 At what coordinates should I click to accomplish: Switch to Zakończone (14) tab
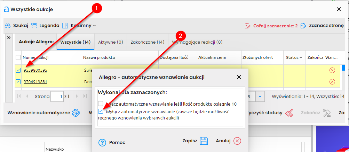pyautogui.click(x=147, y=42)
